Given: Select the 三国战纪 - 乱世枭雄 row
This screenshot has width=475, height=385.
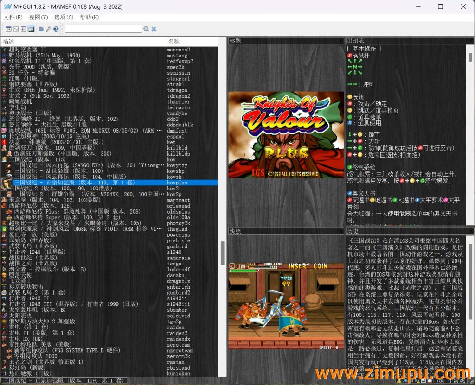Looking at the screenshot, I should coord(109,171).
